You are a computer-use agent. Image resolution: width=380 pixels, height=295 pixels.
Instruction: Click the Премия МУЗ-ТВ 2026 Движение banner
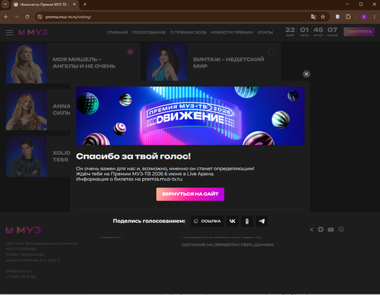coord(190,116)
